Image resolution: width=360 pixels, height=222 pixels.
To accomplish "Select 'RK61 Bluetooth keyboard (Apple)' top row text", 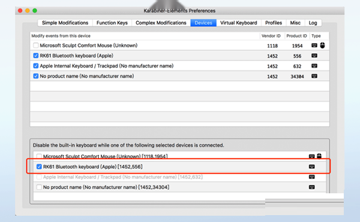I will click(x=76, y=56).
